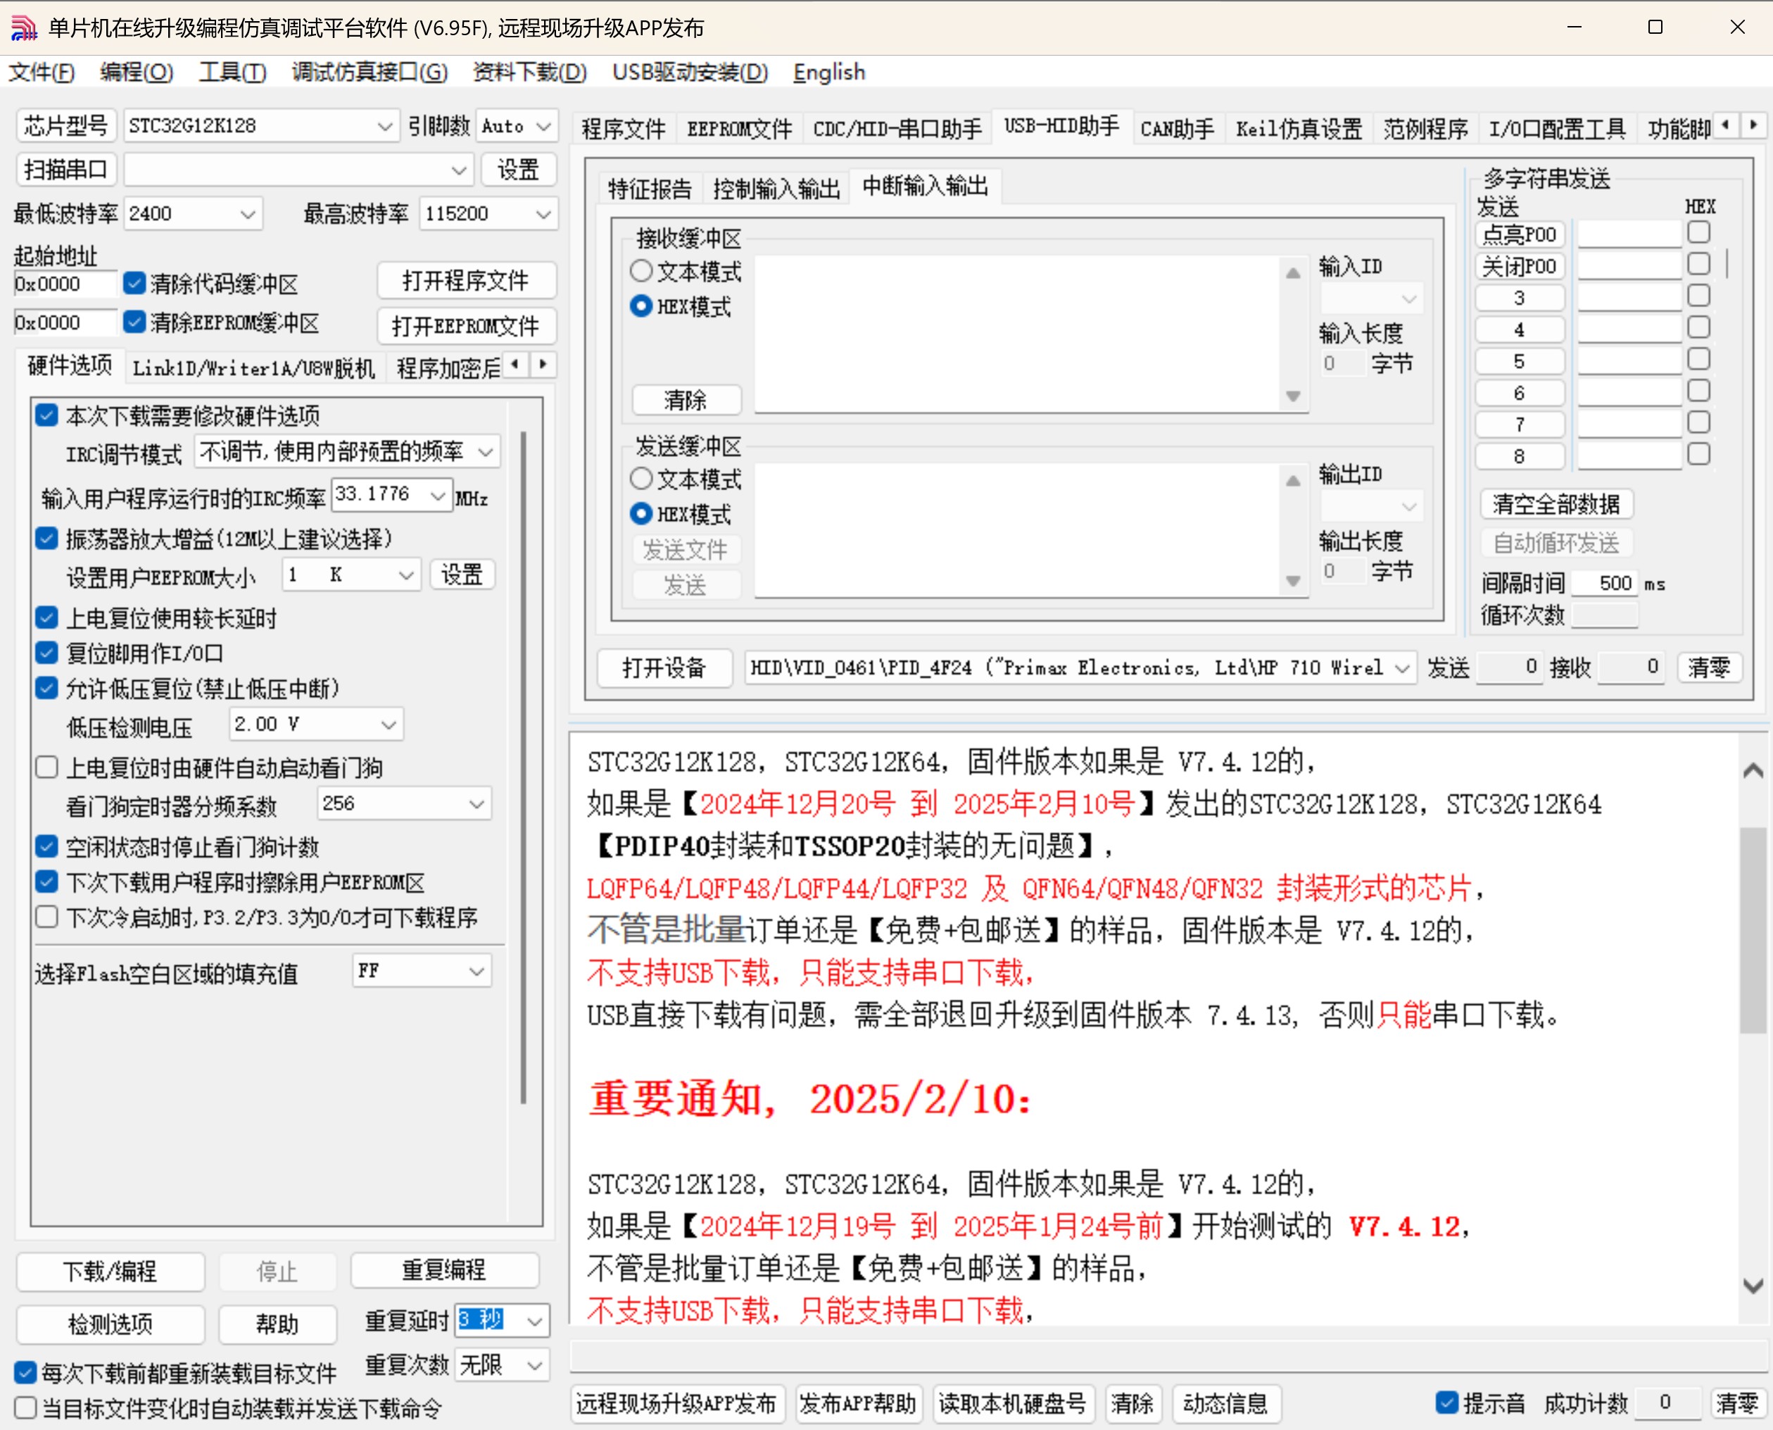
Task: Click send buffer scroll up arrow
Action: (x=1293, y=481)
